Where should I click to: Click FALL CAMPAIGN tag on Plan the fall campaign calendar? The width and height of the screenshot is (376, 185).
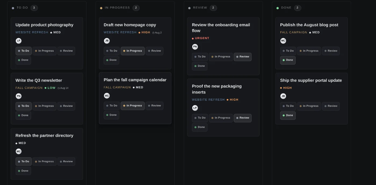[x=117, y=87]
